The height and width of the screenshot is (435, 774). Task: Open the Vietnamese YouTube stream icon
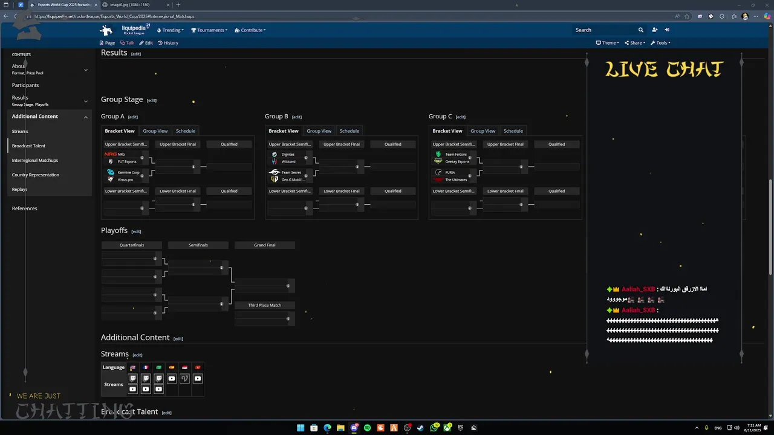(x=198, y=379)
